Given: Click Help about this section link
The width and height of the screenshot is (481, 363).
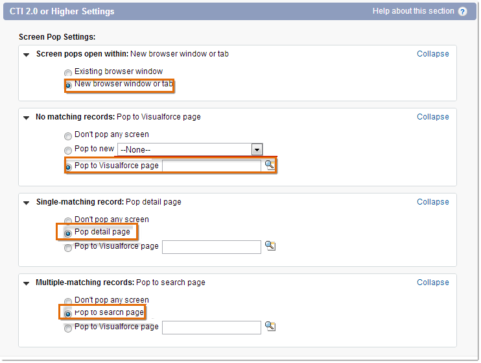Looking at the screenshot, I should click(x=413, y=11).
